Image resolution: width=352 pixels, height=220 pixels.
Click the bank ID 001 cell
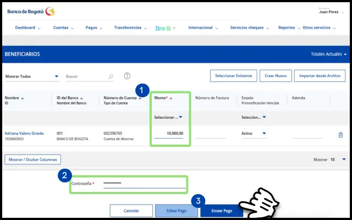[x=59, y=133]
